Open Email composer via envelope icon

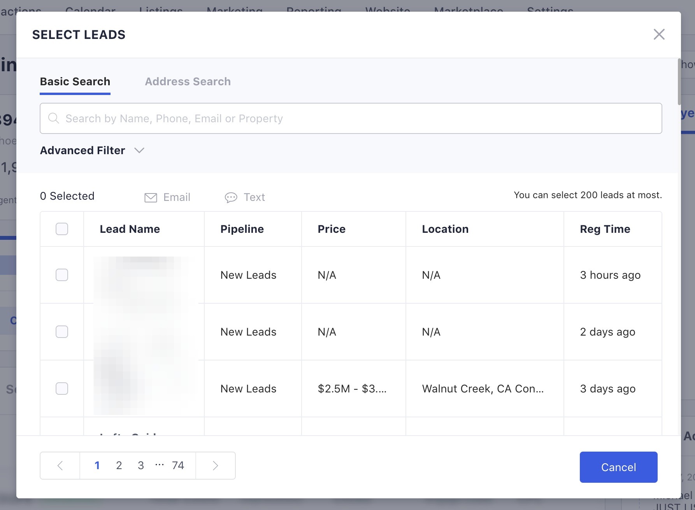pyautogui.click(x=167, y=197)
